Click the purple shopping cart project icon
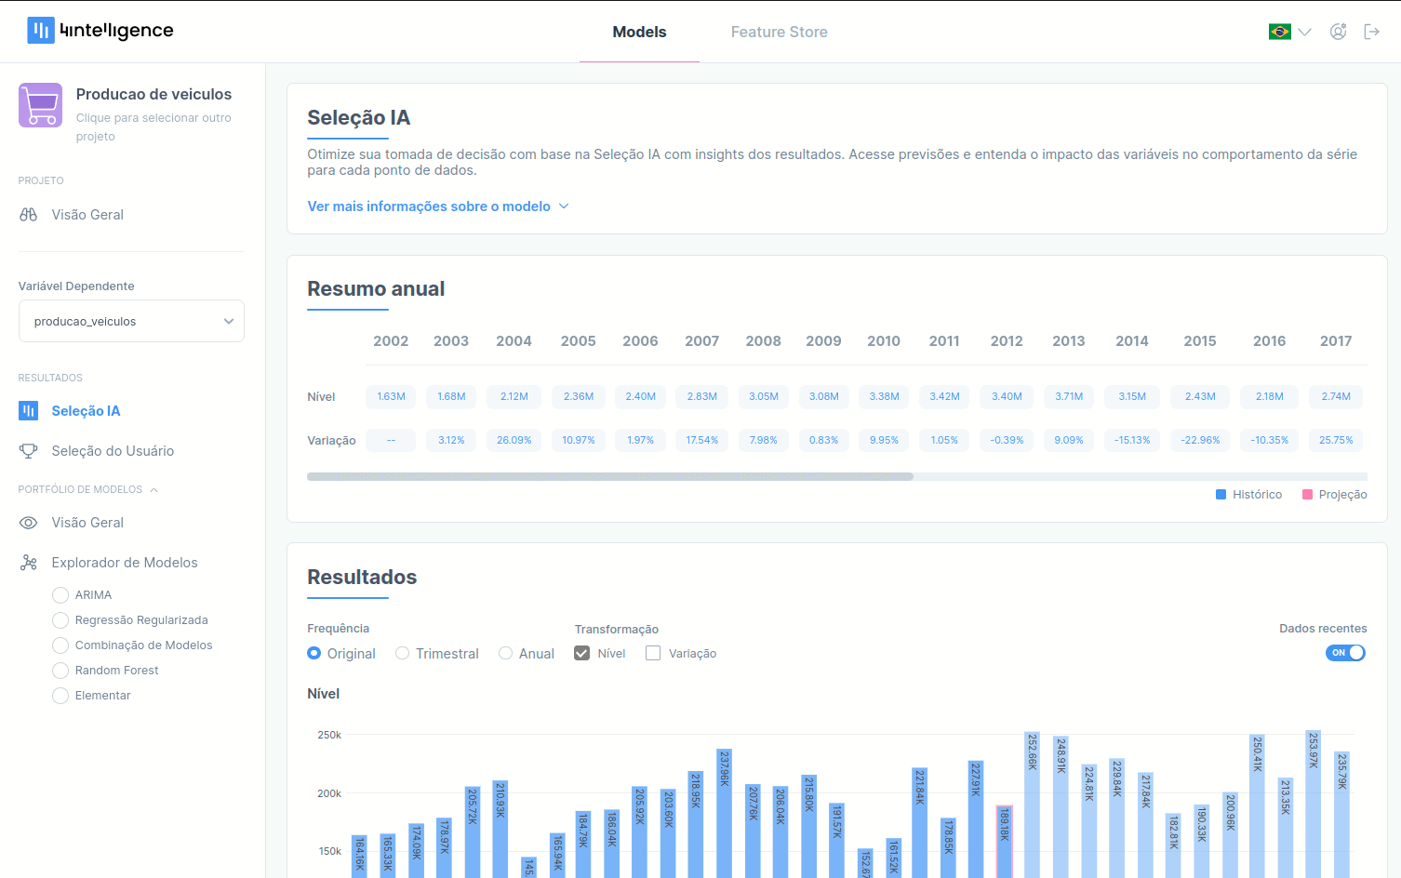The image size is (1401, 878). coord(40,105)
